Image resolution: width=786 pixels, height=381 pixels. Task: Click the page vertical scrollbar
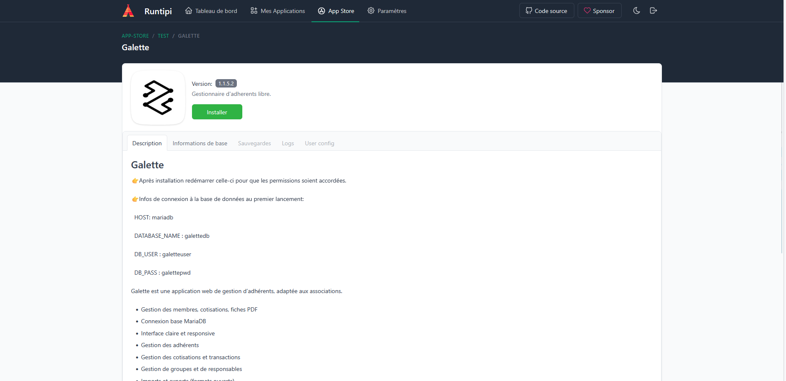tap(782, 167)
